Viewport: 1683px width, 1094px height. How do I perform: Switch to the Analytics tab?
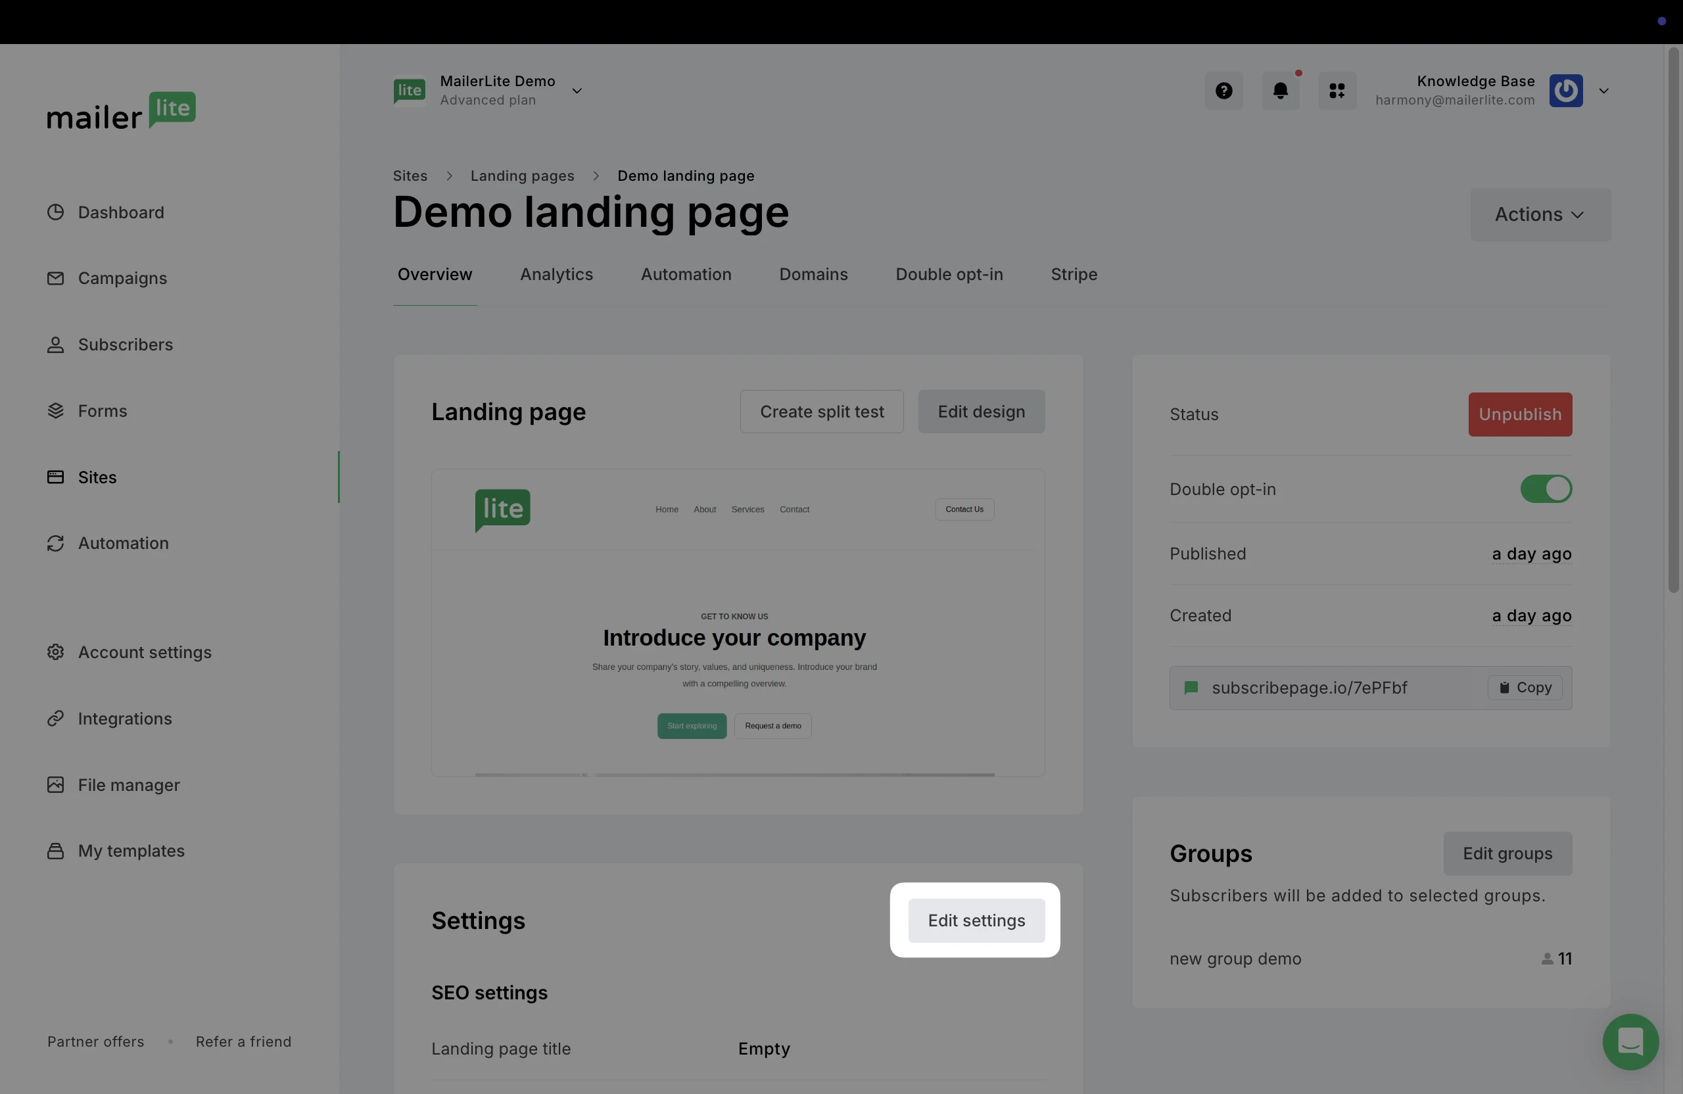(556, 274)
